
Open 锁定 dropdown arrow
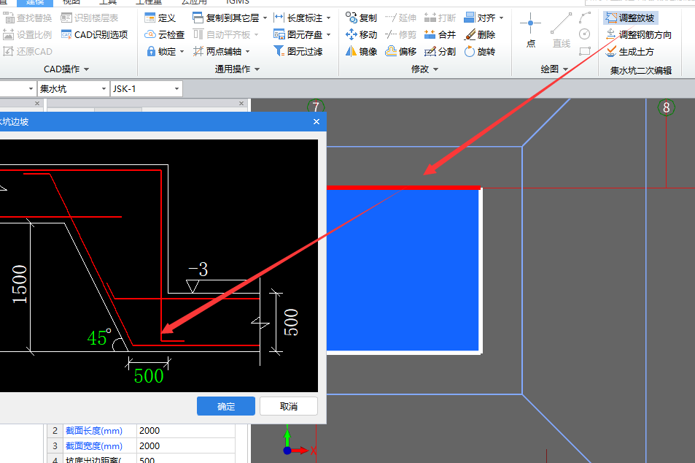coord(182,52)
